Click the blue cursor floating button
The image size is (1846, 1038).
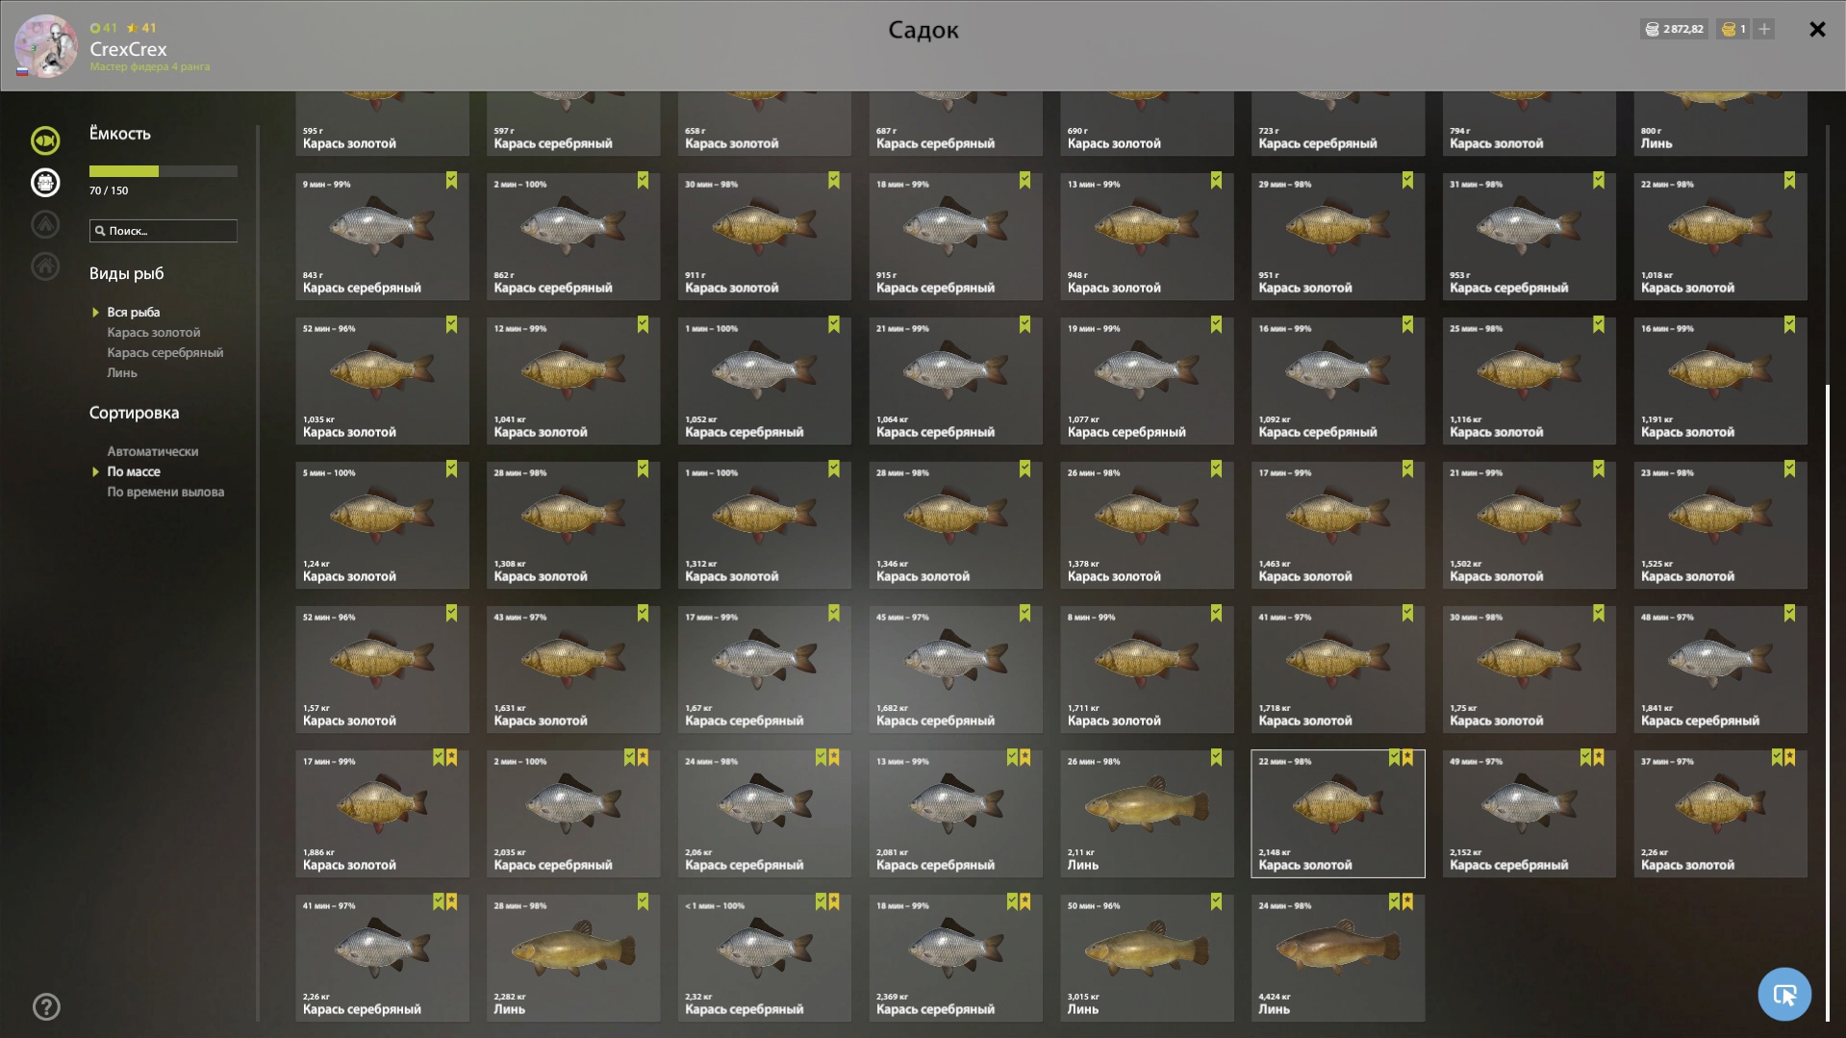(1784, 994)
